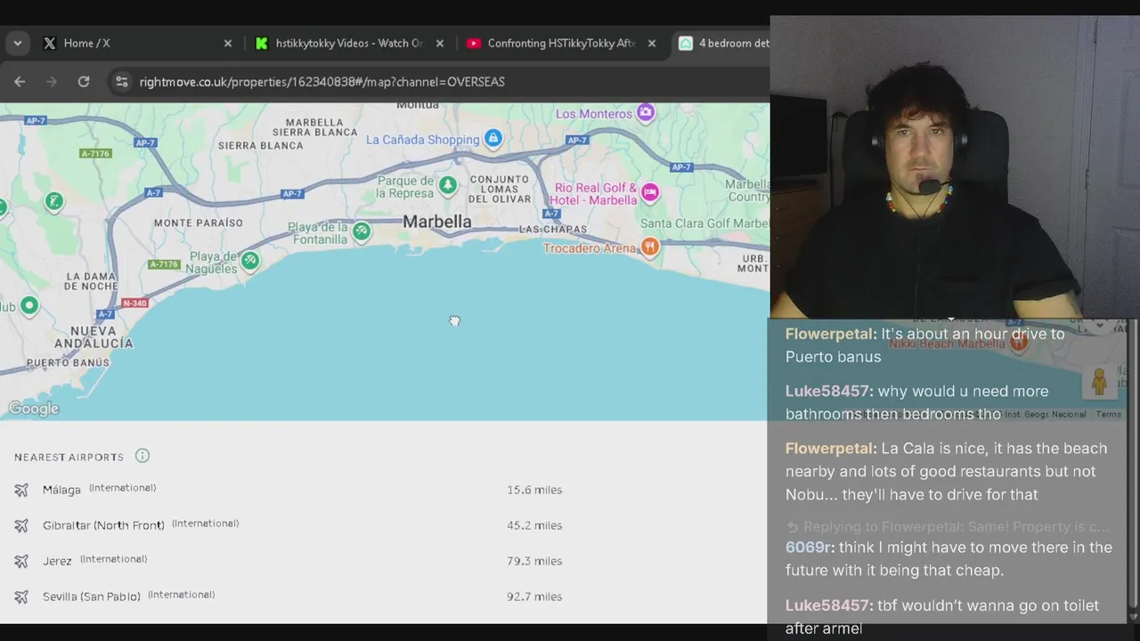Screen dimensions: 1140x641
Task: Select Gibraltar (North Front) airport name
Action: click(x=103, y=525)
